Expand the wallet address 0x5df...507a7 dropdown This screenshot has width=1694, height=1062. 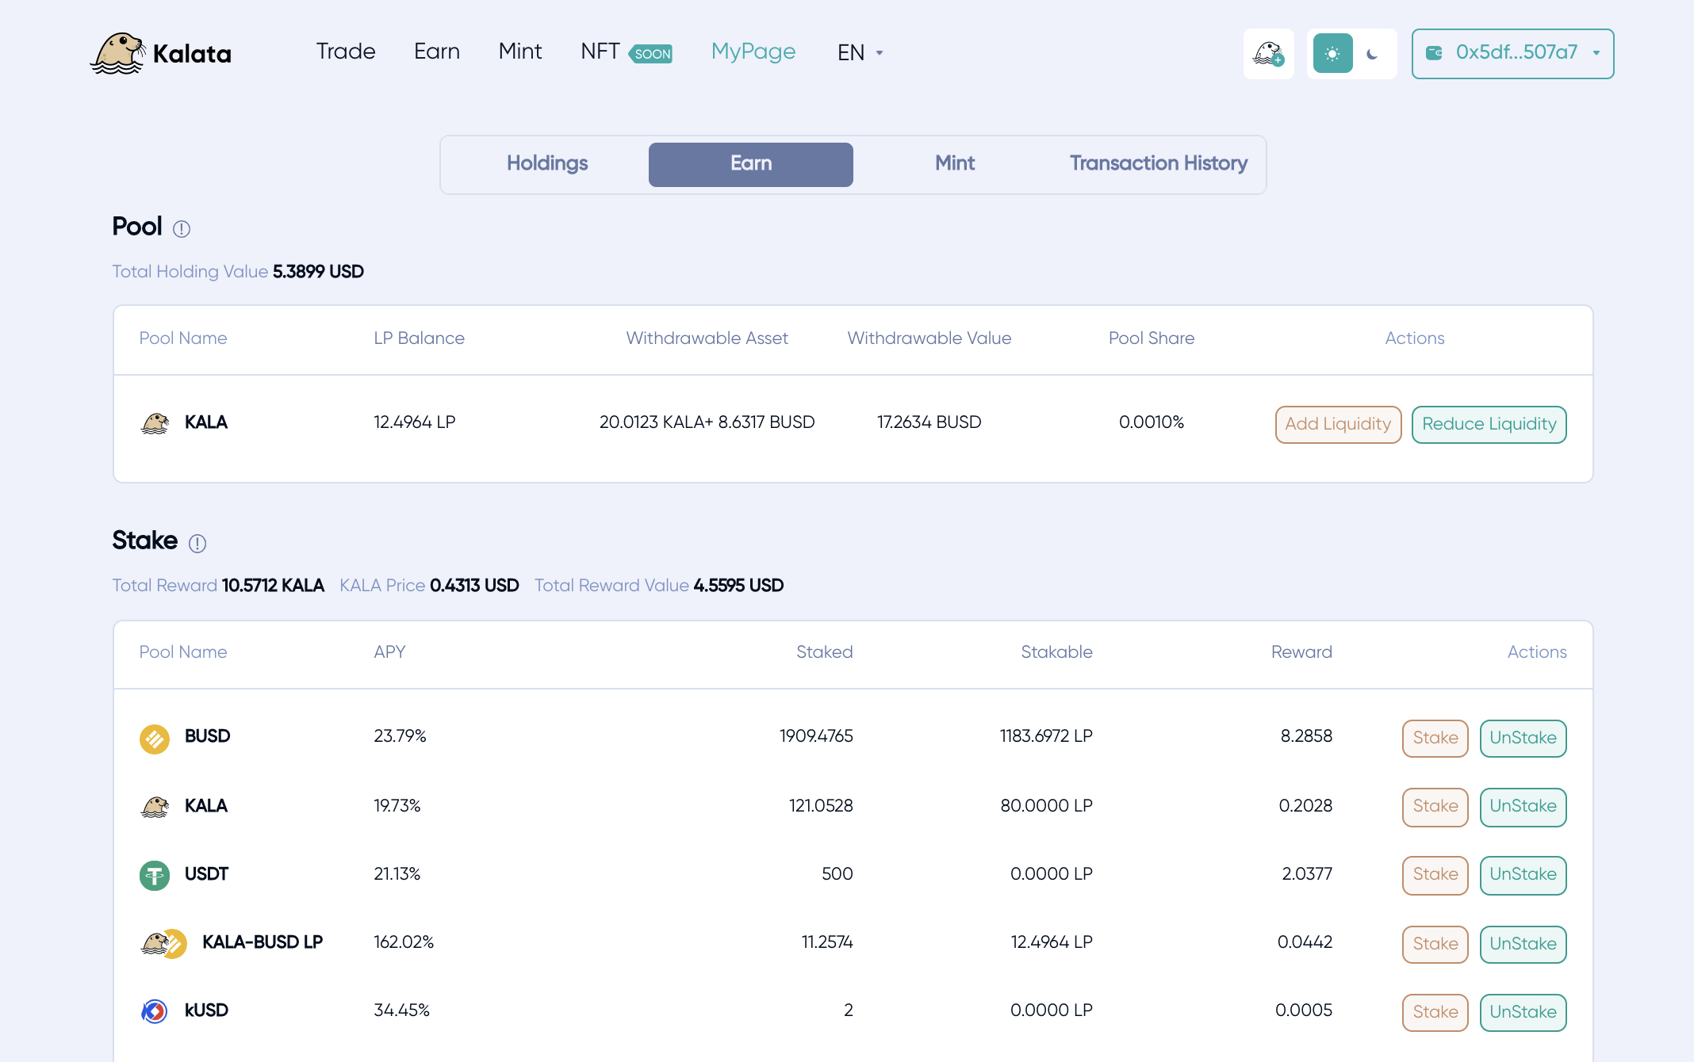click(1512, 53)
